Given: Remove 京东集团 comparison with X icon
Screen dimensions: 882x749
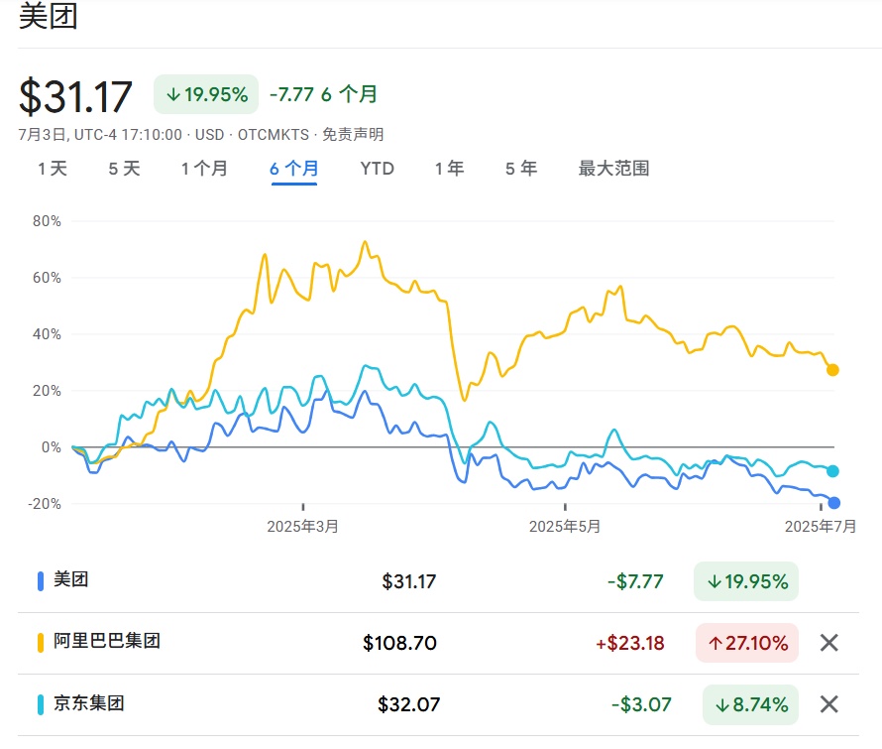Looking at the screenshot, I should (x=829, y=704).
